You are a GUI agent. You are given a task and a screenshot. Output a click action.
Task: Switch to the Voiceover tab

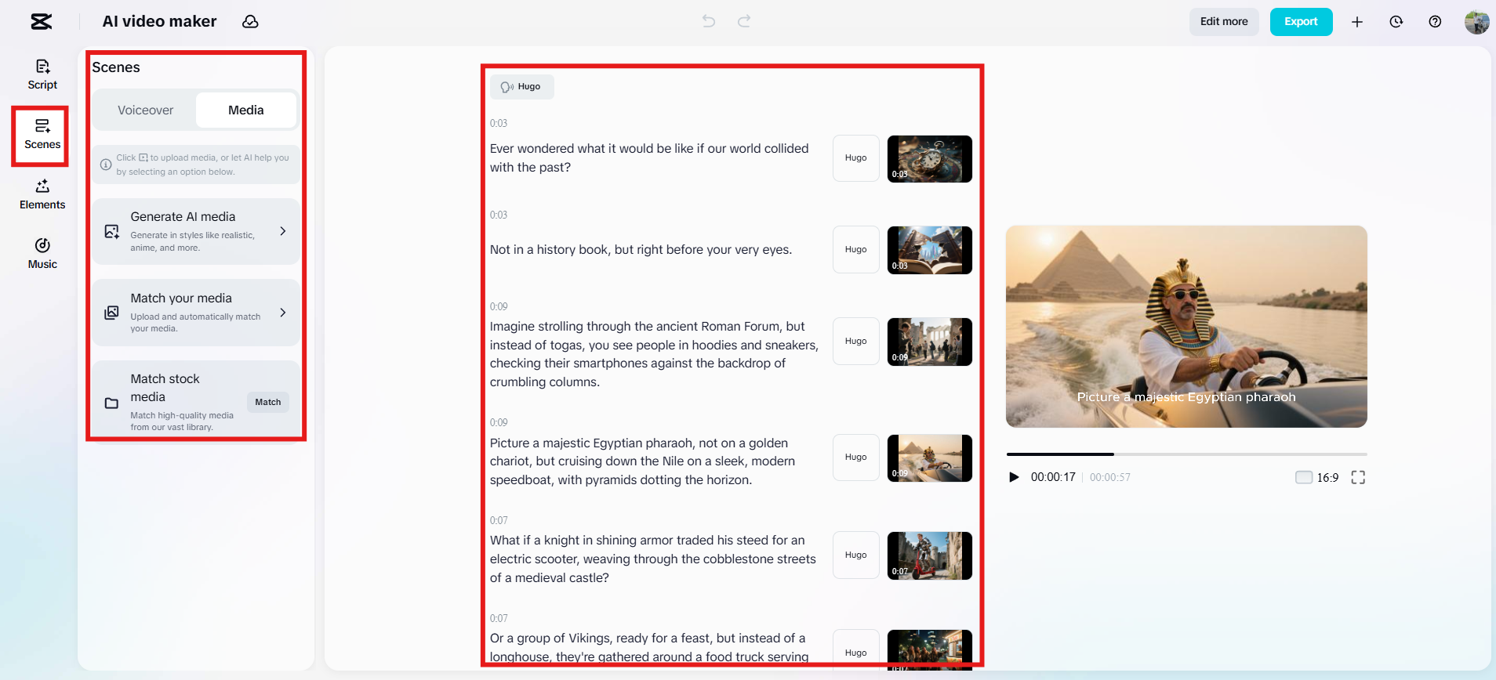[x=145, y=110]
